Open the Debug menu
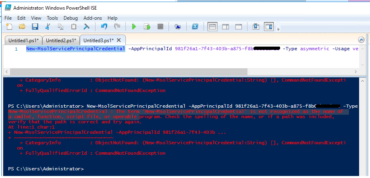 click(71, 18)
